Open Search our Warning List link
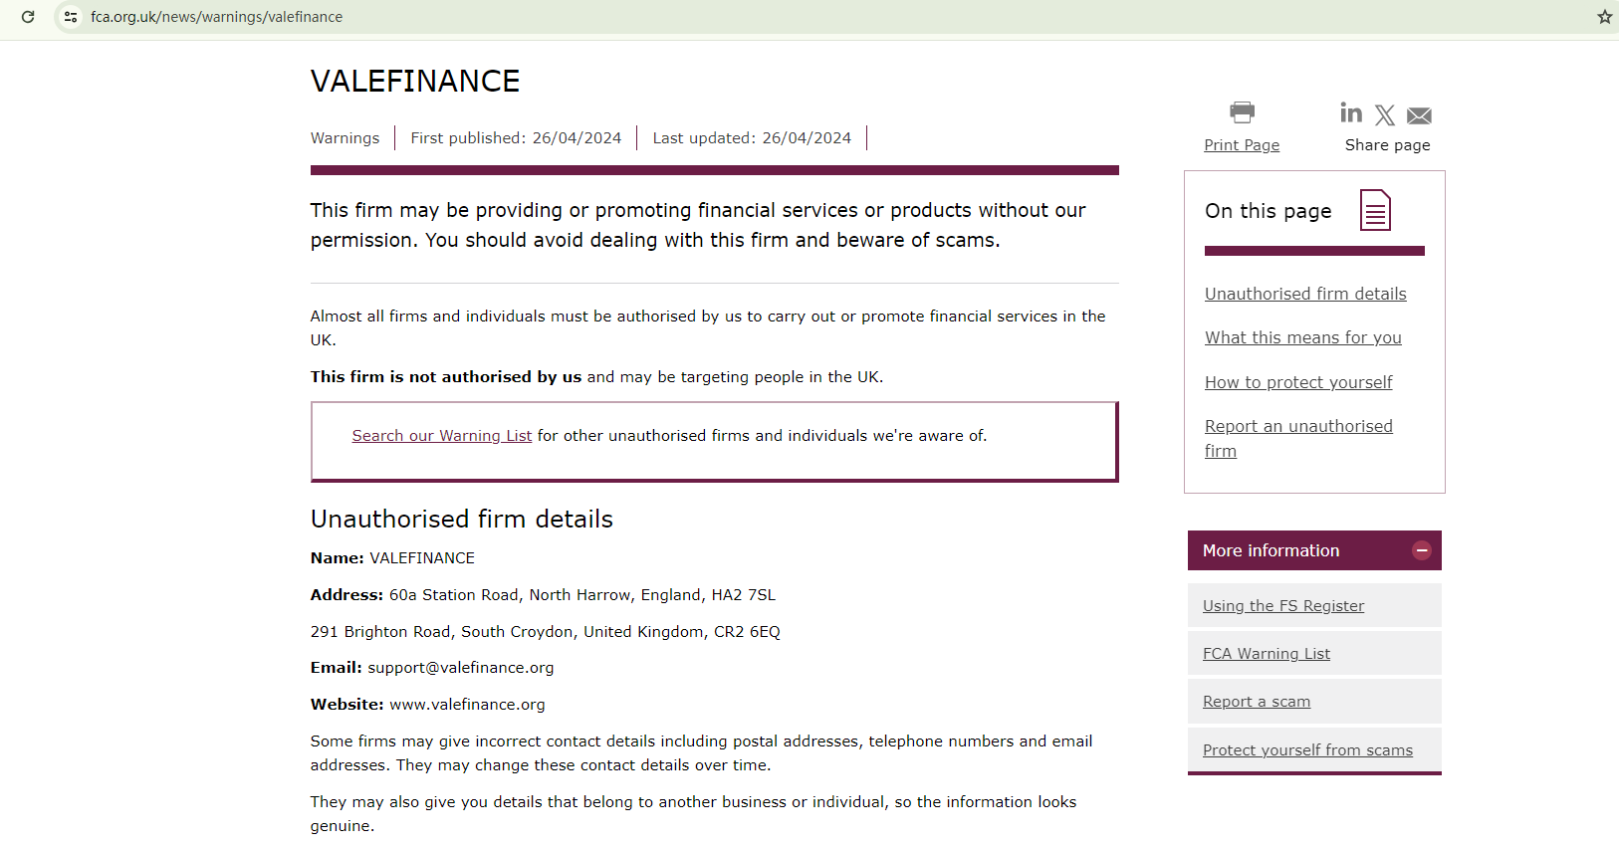Image resolution: width=1619 pixels, height=847 pixels. click(x=441, y=436)
